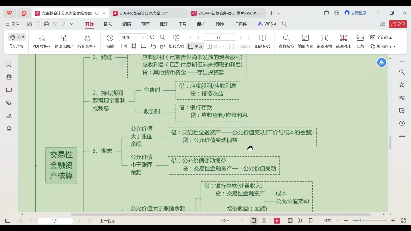Image resolution: width=411 pixels, height=231 pixels.
Task: Click 输出为图片 export icon
Action: 64,38
